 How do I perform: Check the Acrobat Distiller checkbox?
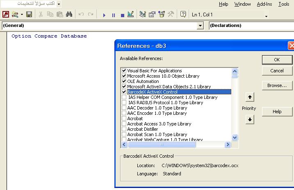[124, 129]
